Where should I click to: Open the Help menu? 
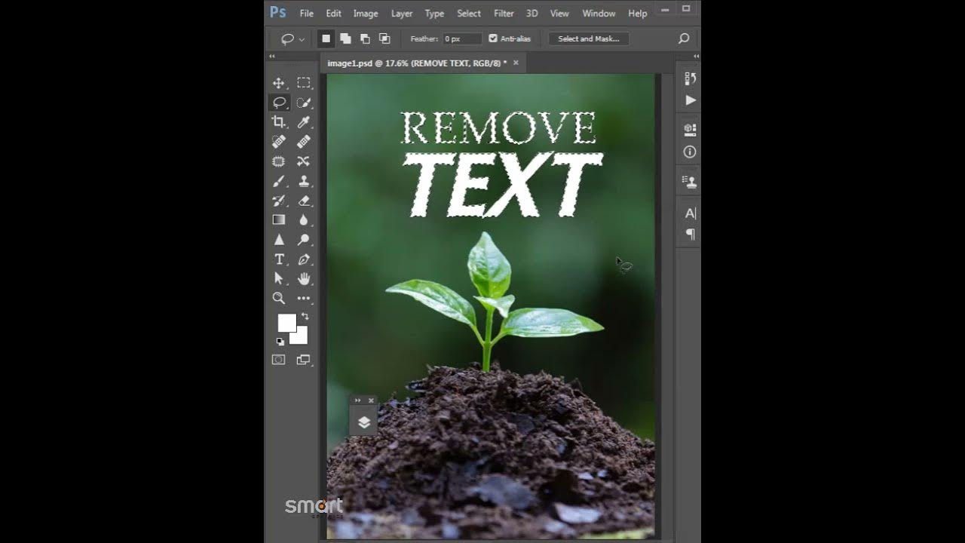pos(638,14)
